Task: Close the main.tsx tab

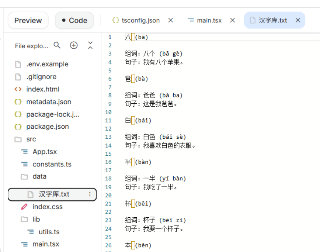Action: click(x=233, y=20)
